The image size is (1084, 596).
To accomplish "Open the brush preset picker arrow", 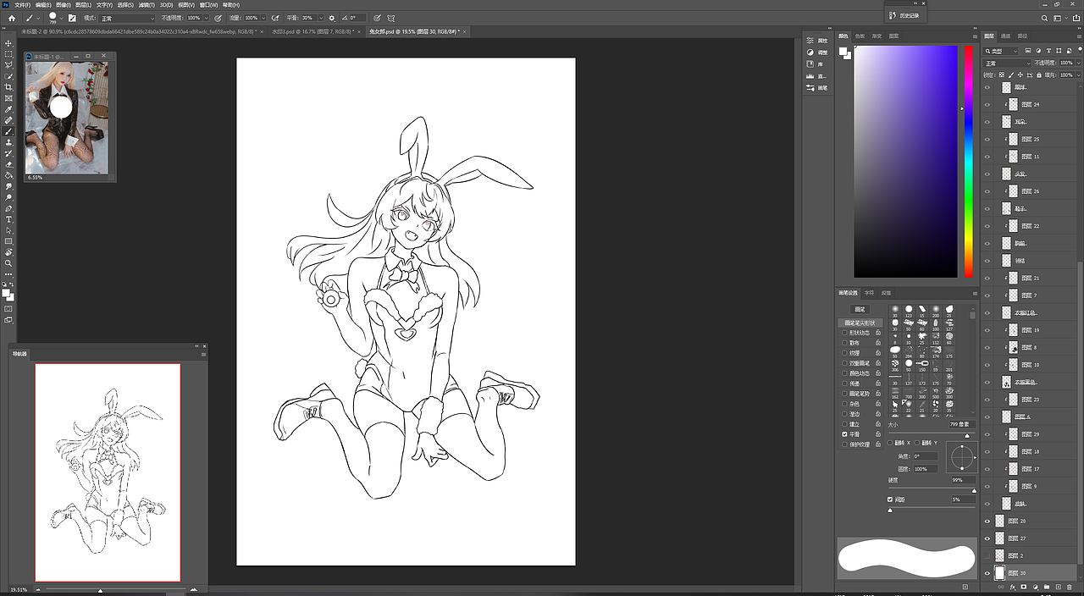I will (62, 18).
